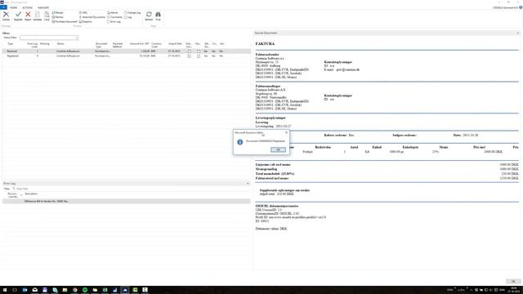Click the bottom-right OK button of the page

point(513,281)
